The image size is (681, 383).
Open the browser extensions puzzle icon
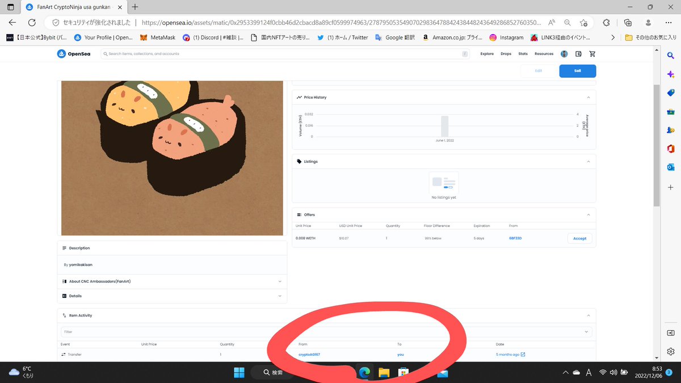click(606, 23)
